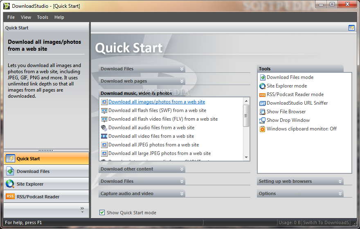Click the DownloadStudio URL Sniffer icon
Screen dimensions: 360x229
tap(262, 103)
